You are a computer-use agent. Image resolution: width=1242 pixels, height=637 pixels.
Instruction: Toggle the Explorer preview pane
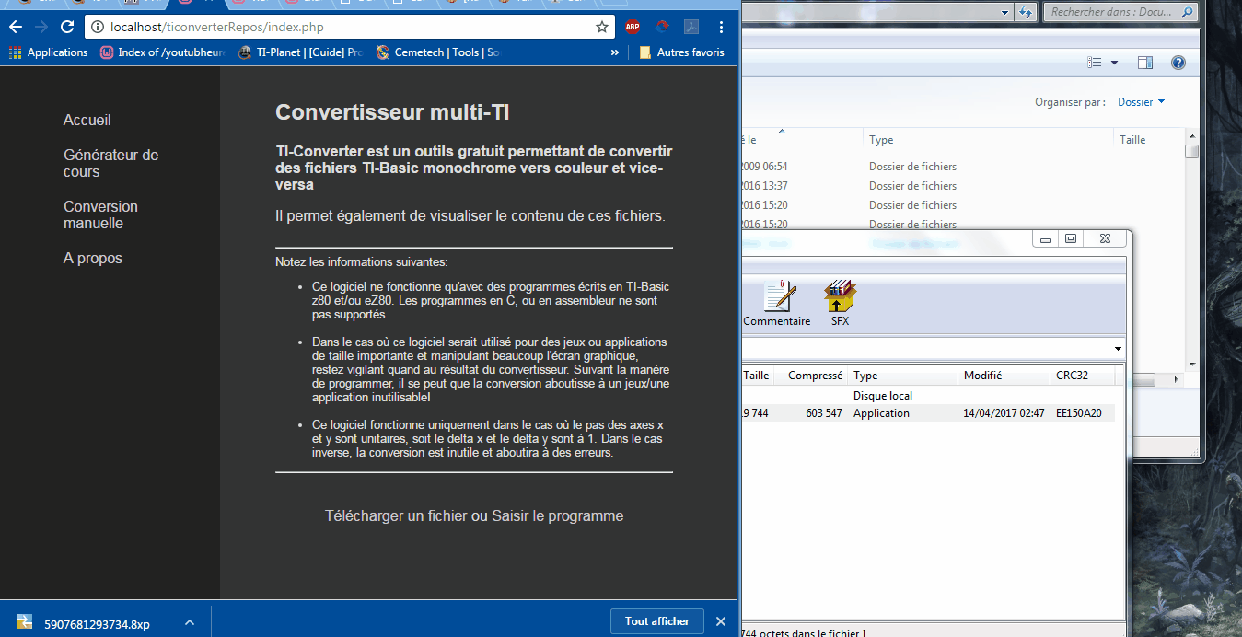(x=1145, y=63)
